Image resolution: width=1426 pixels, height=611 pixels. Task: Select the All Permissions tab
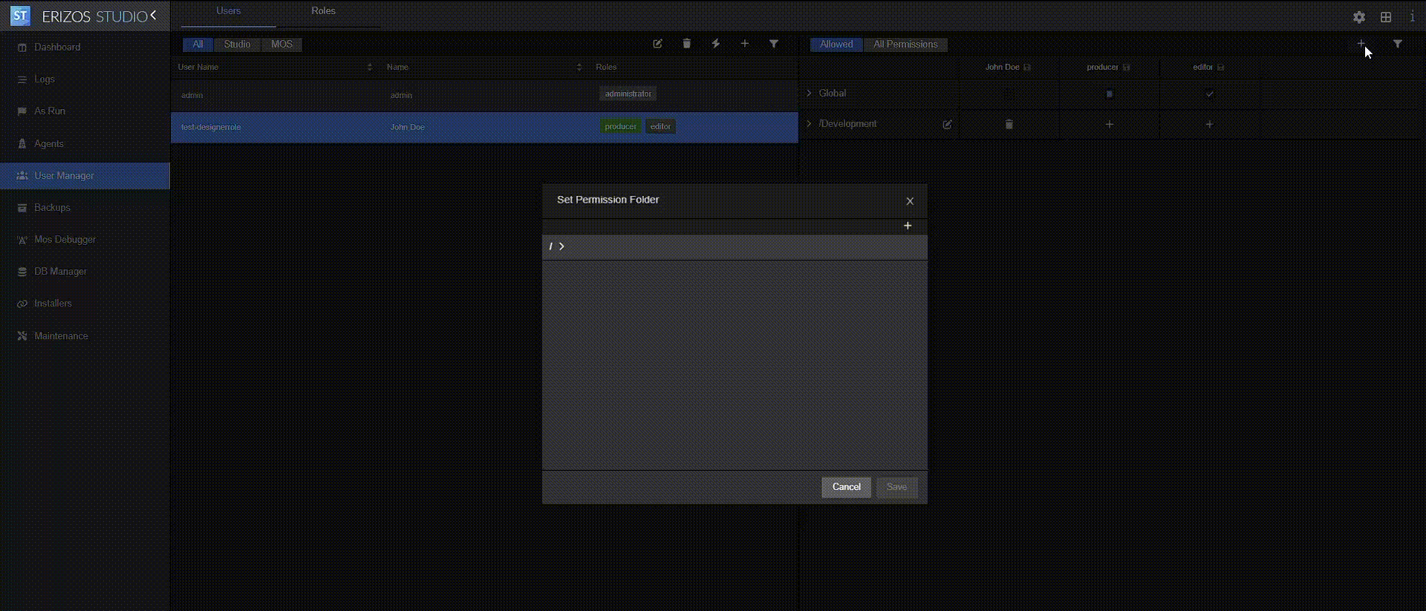coord(905,45)
